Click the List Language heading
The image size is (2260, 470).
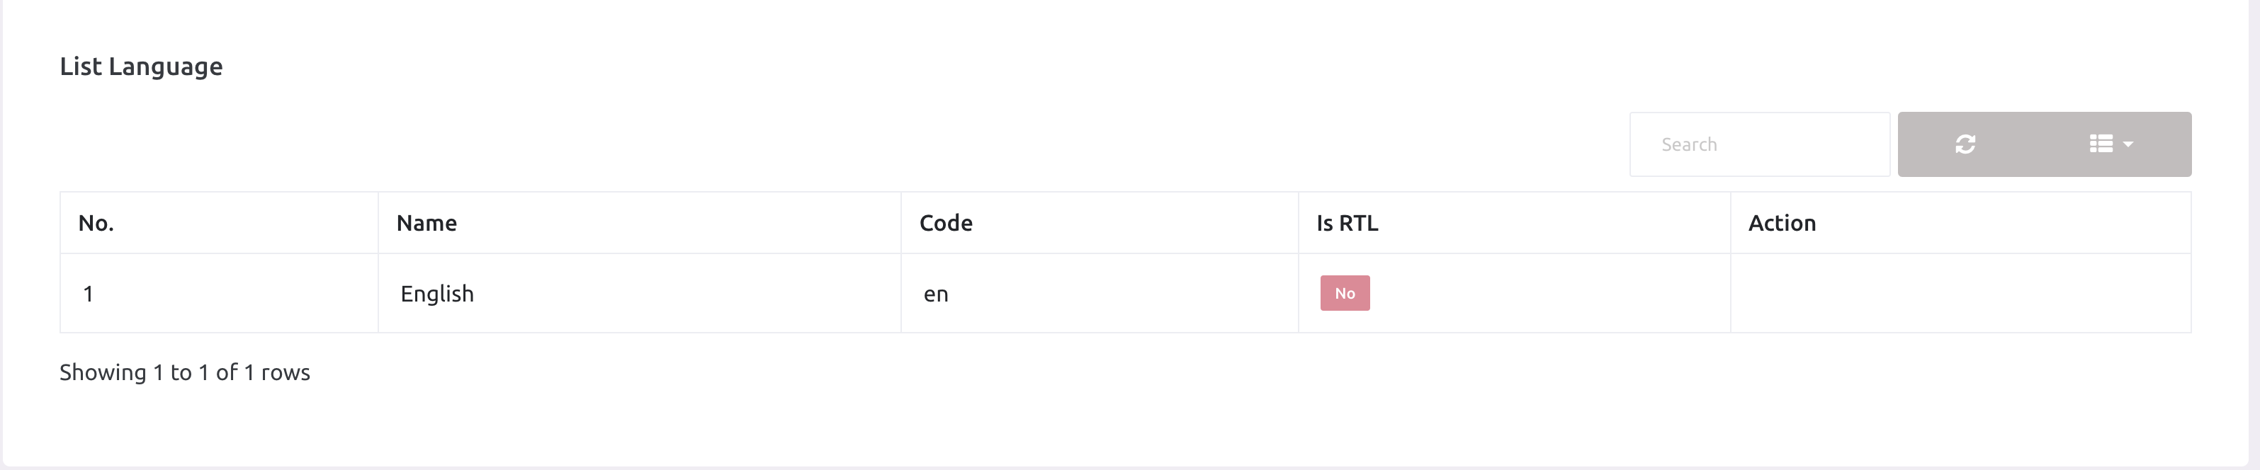[x=140, y=66]
